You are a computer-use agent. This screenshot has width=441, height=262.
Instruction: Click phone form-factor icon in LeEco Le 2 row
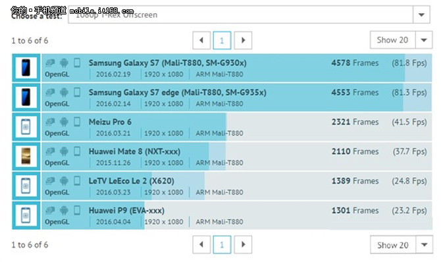click(x=77, y=180)
